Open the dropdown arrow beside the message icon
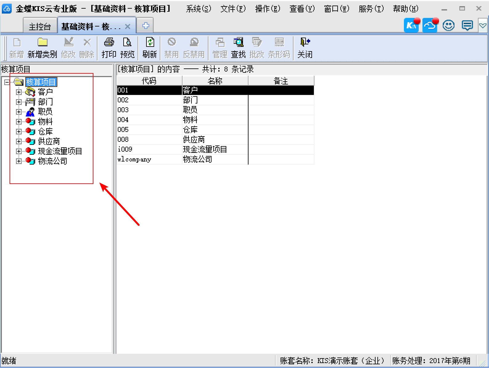 pos(483,26)
